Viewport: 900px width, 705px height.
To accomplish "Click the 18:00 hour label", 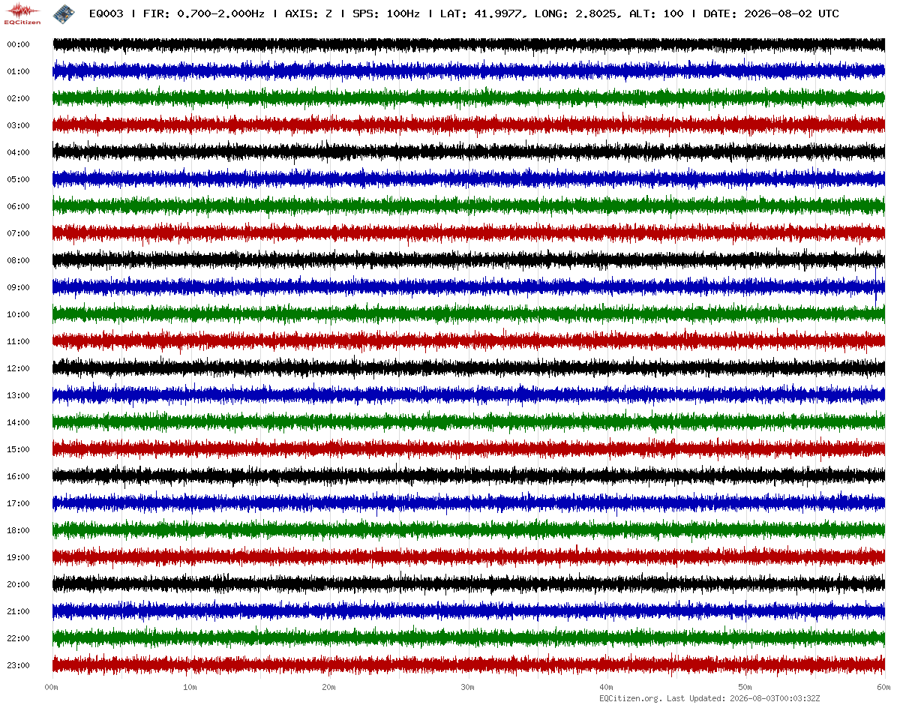I will click(18, 531).
